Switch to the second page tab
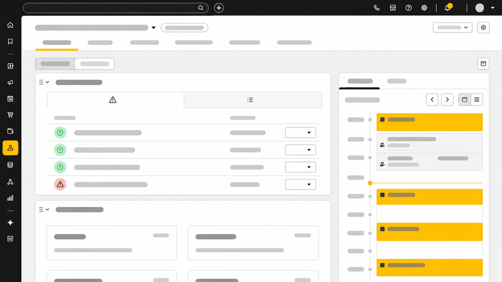The width and height of the screenshot is (502, 282). 100,43
